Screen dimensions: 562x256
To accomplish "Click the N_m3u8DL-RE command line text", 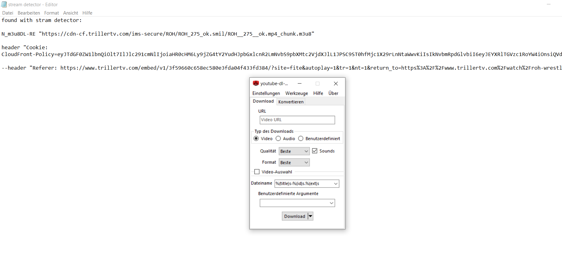I will (158, 34).
